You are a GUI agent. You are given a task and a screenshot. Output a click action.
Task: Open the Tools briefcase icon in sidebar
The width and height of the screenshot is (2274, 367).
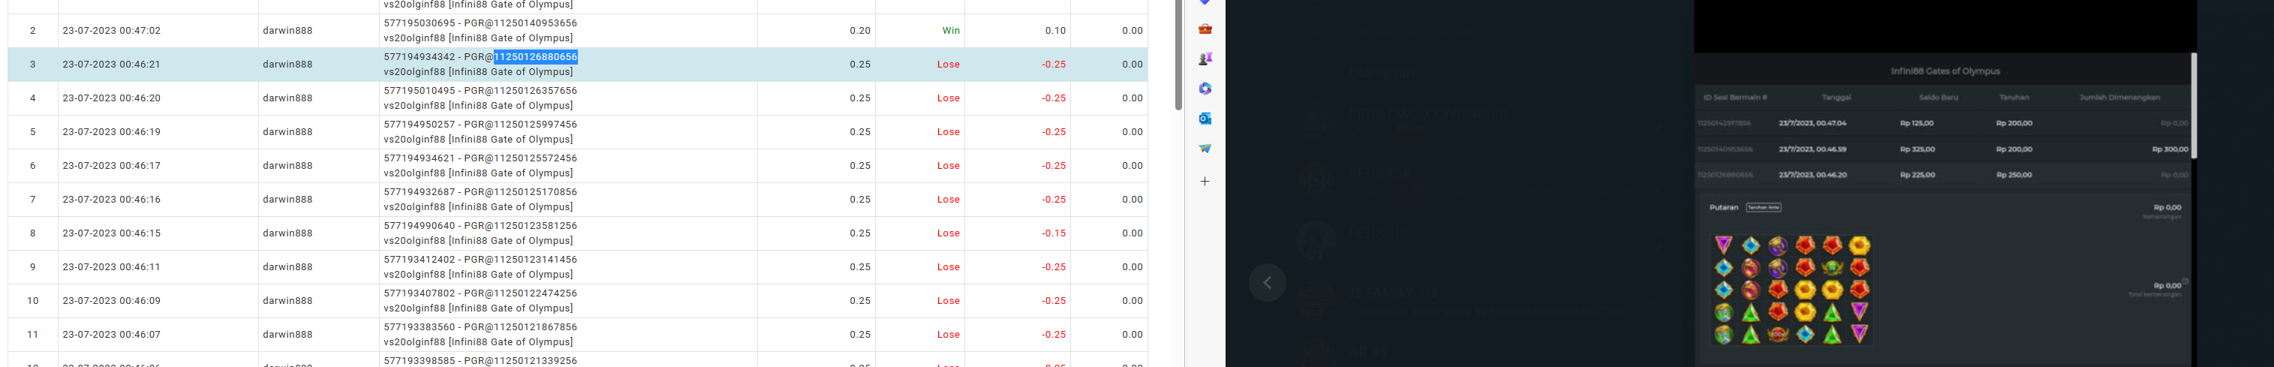point(1205,29)
